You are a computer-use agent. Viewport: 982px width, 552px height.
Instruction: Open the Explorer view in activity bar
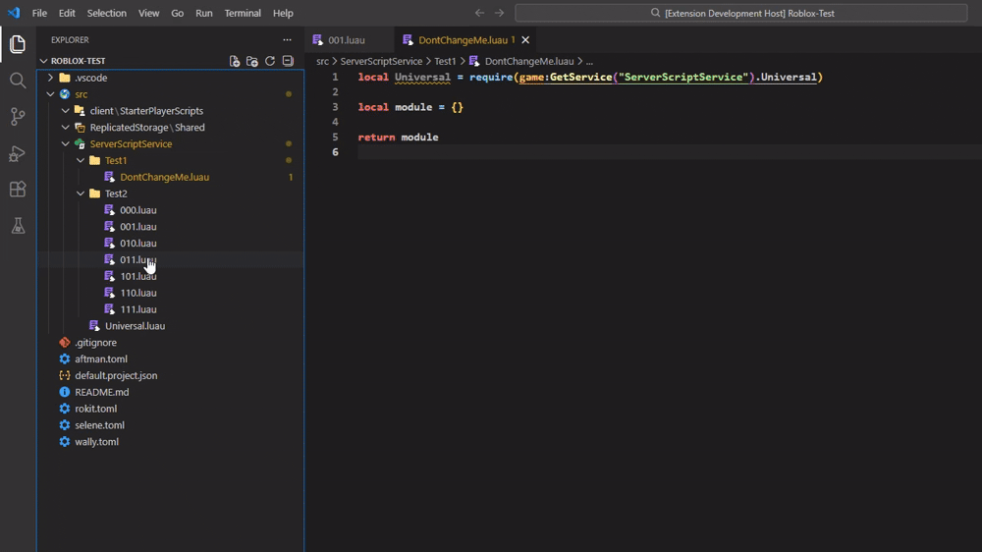(18, 44)
